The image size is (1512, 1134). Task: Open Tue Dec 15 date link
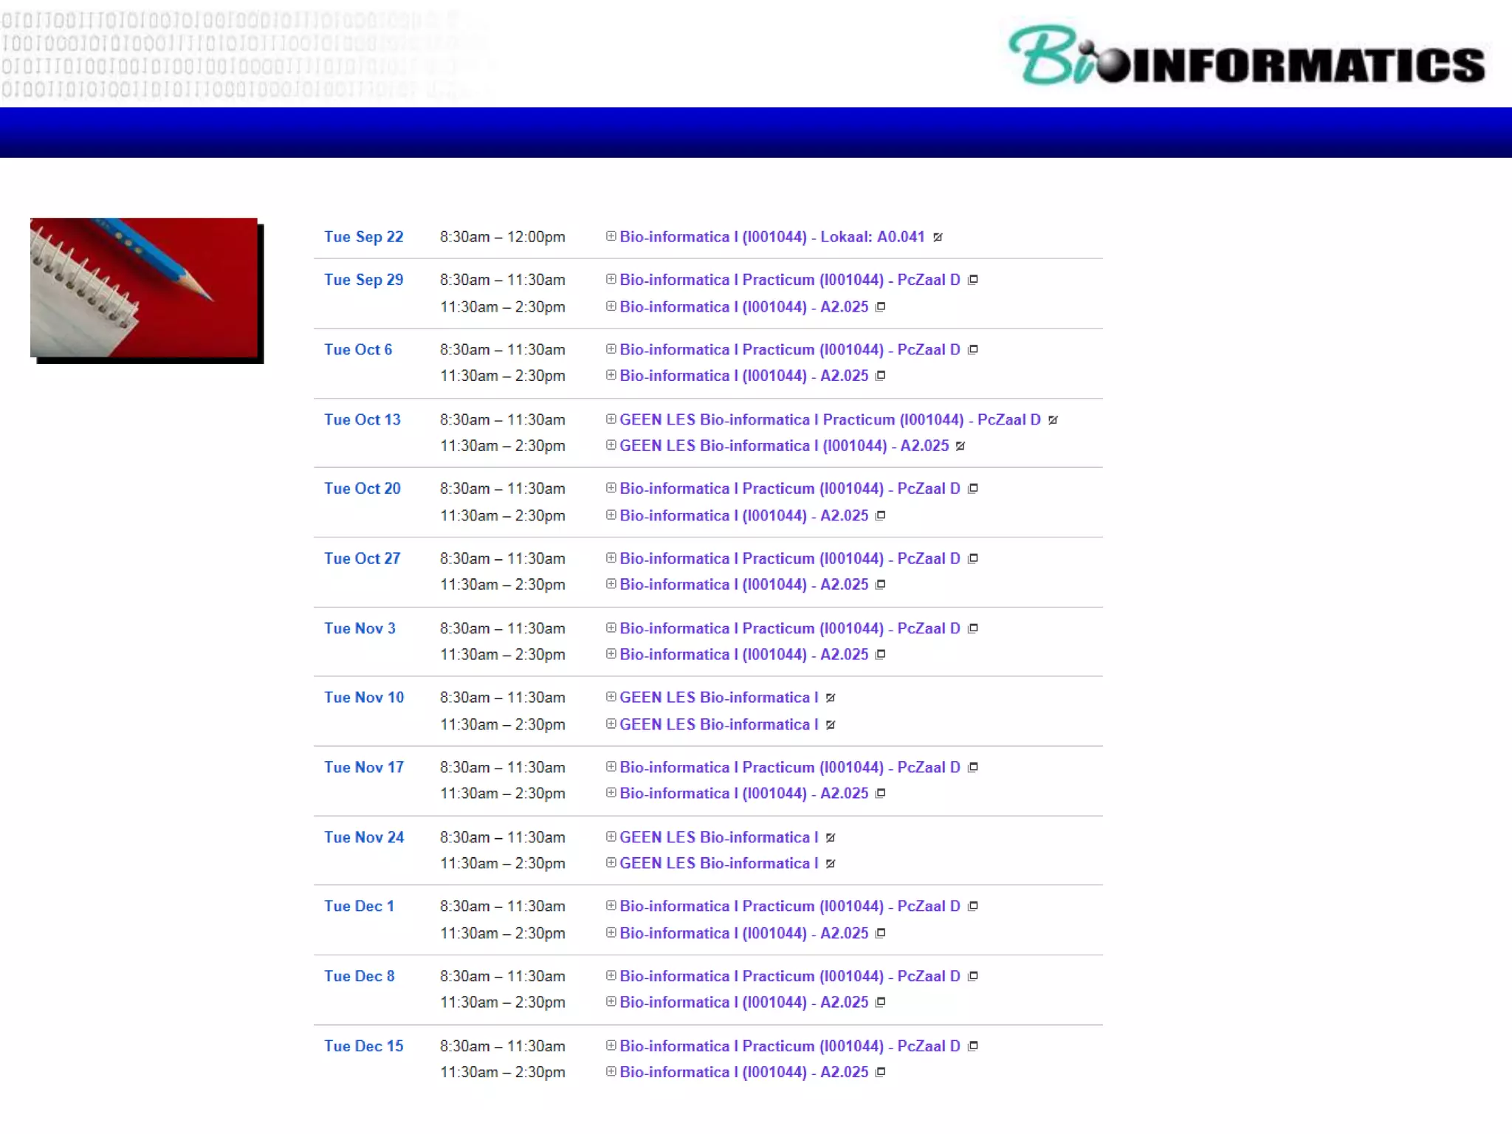click(x=363, y=1046)
